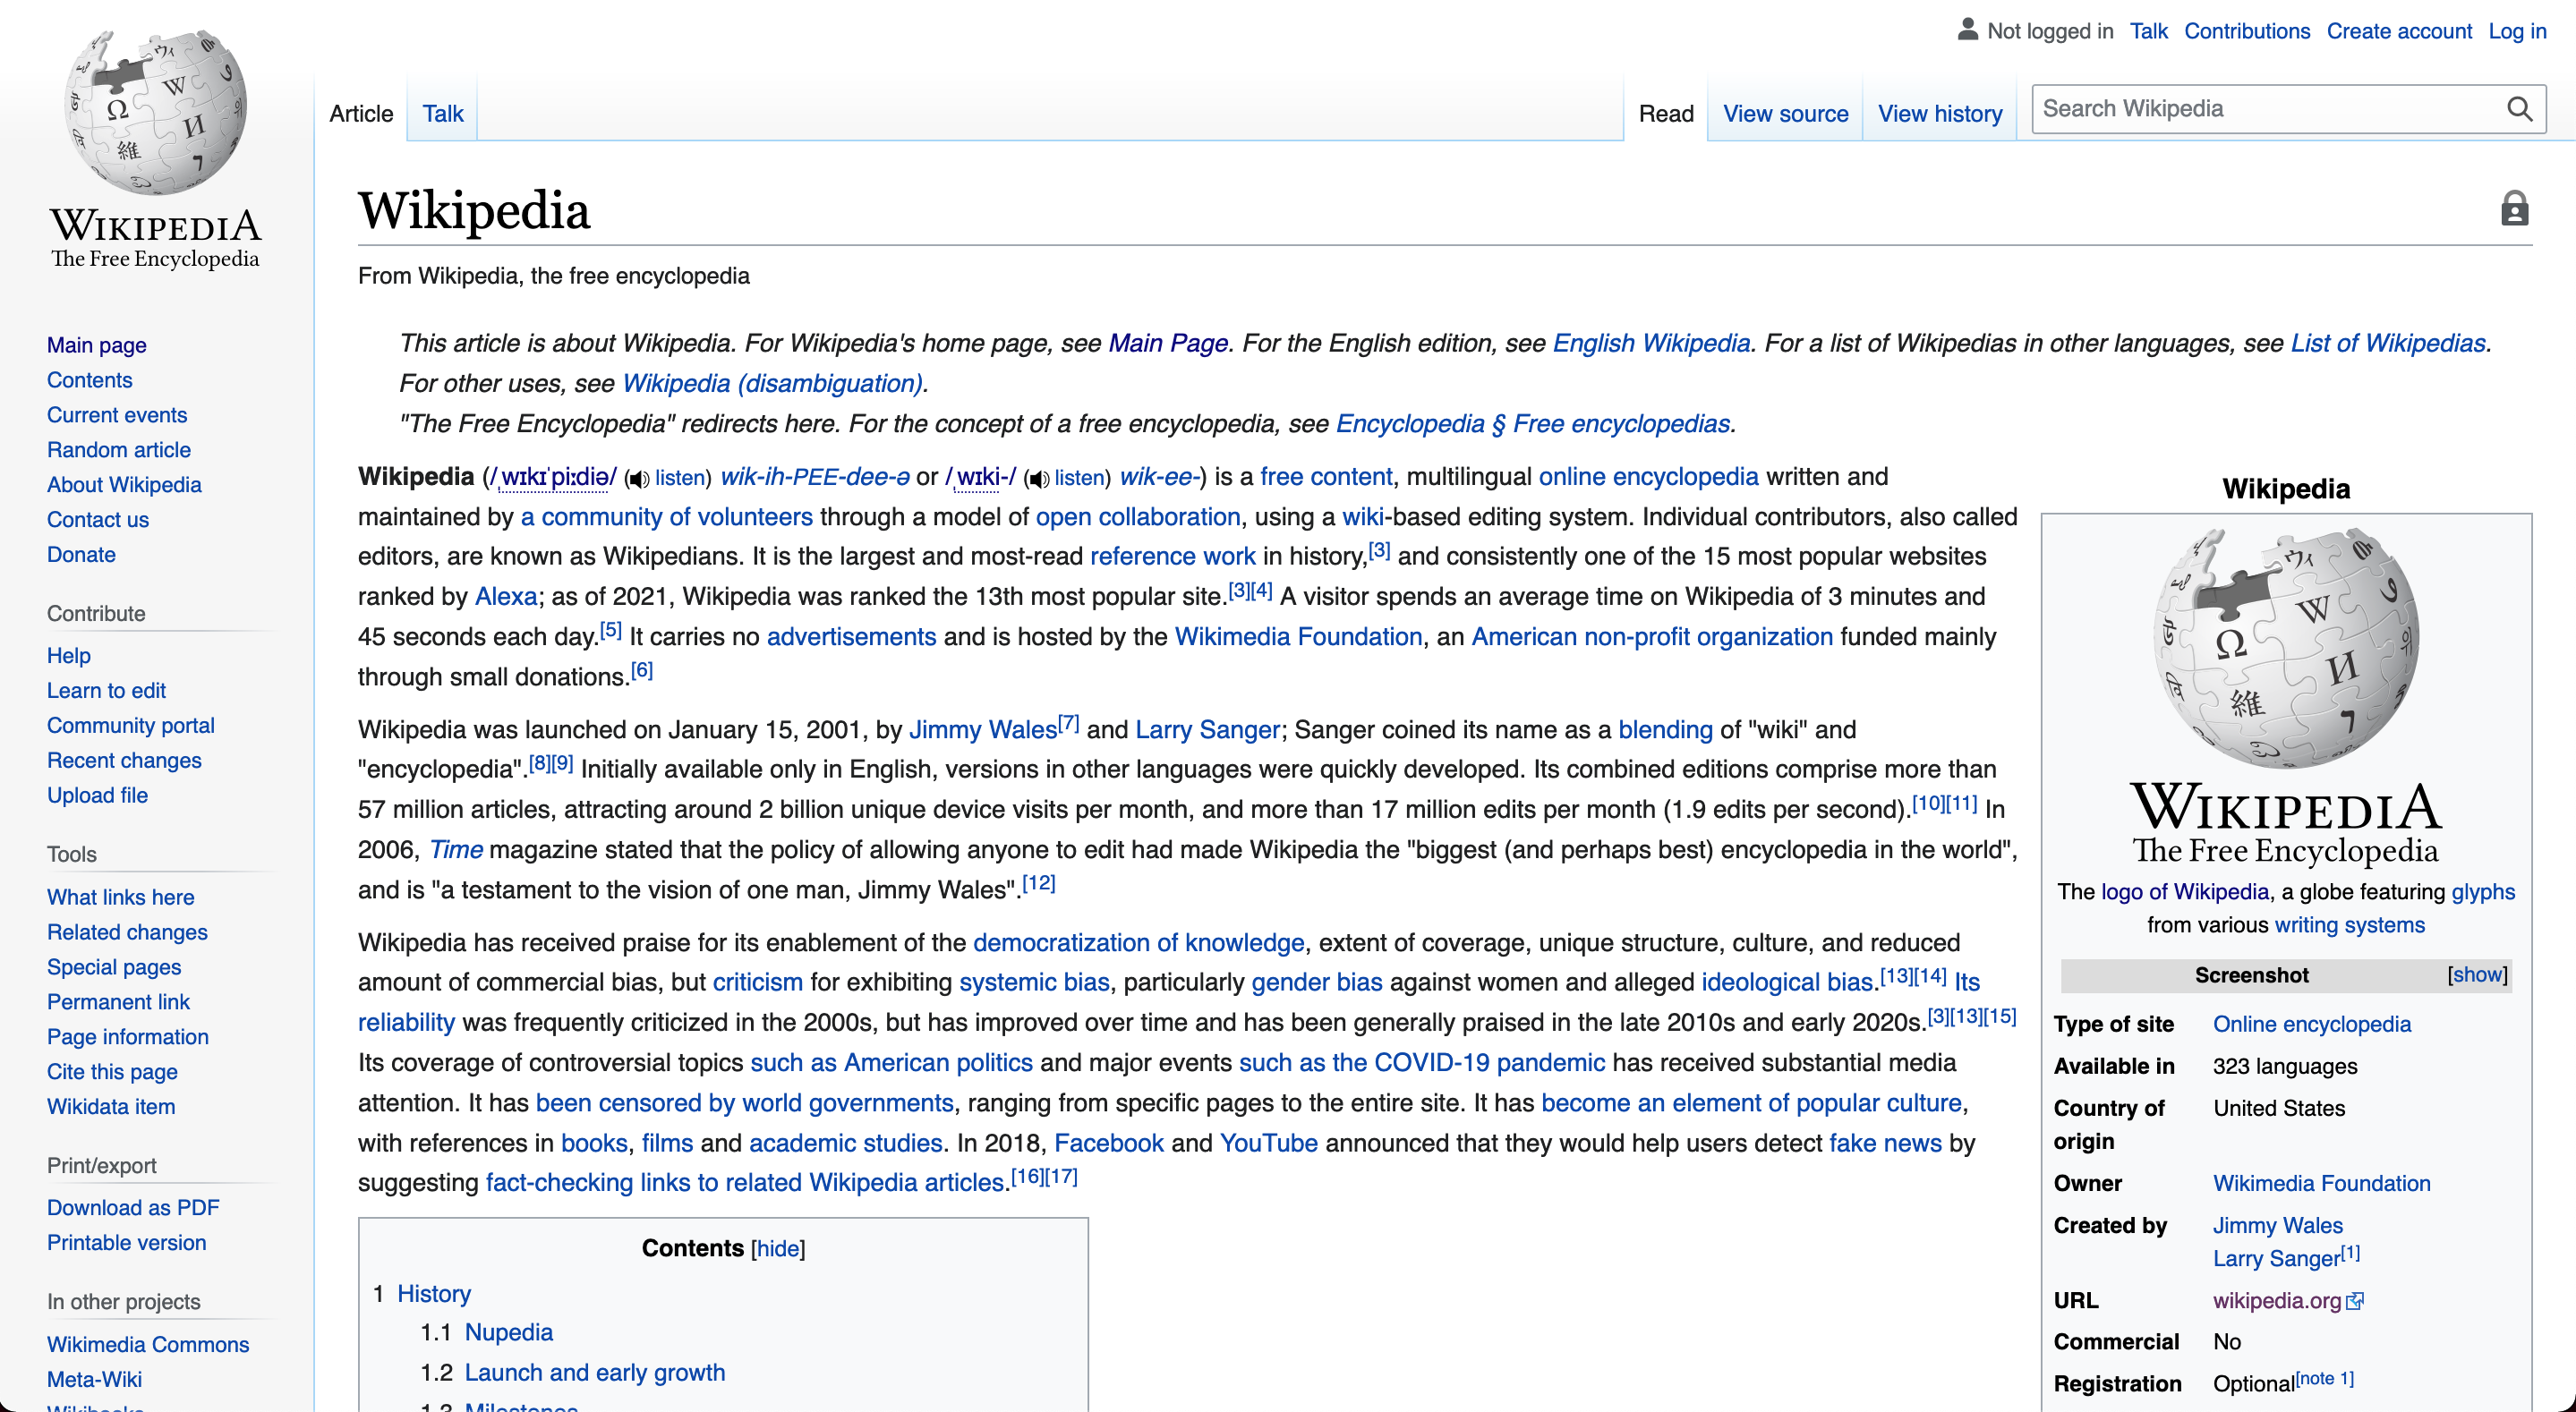Image resolution: width=2576 pixels, height=1412 pixels.
Task: Go to Main page in sidebar
Action: [97, 345]
